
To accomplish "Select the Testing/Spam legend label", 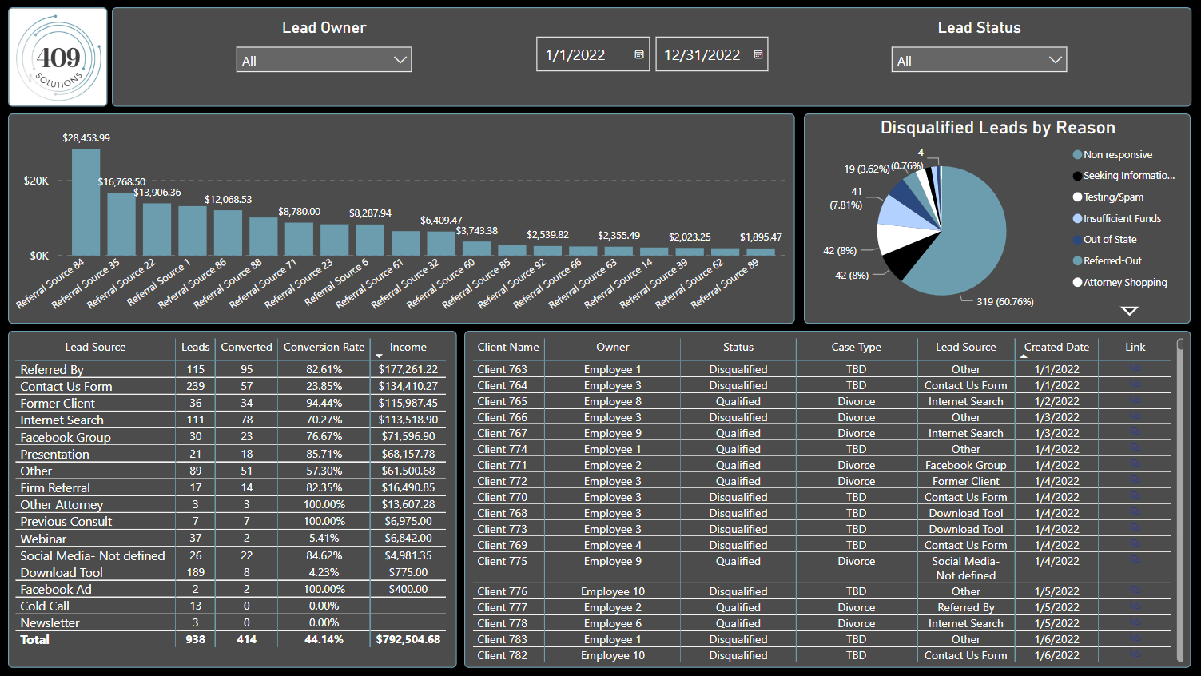I will [x=1113, y=197].
